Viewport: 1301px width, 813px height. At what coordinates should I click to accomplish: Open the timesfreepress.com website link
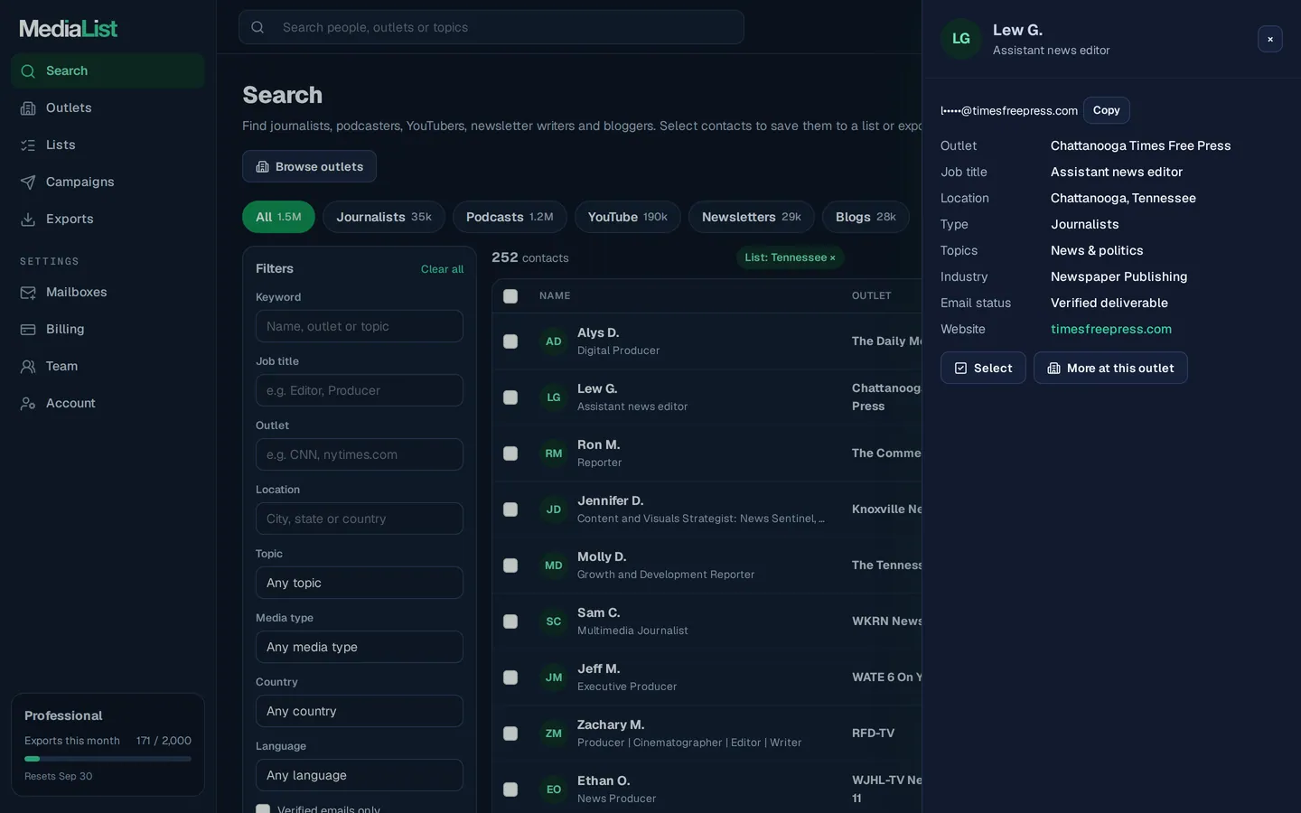coord(1111,329)
